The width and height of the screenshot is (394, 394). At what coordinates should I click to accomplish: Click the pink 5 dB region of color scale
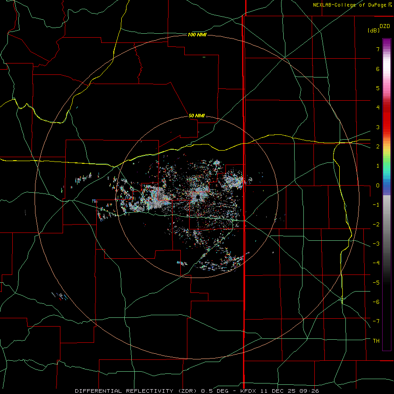pyautogui.click(x=387, y=88)
